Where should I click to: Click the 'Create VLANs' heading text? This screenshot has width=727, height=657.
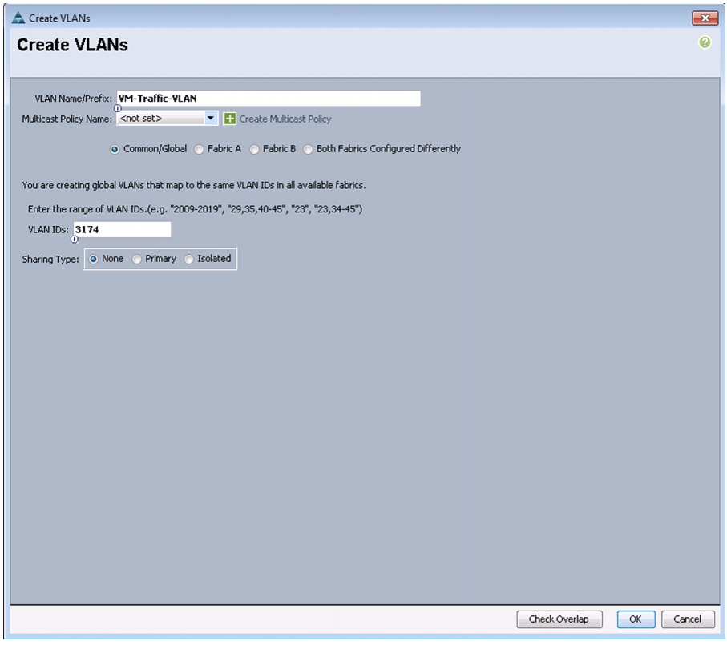coord(72,45)
